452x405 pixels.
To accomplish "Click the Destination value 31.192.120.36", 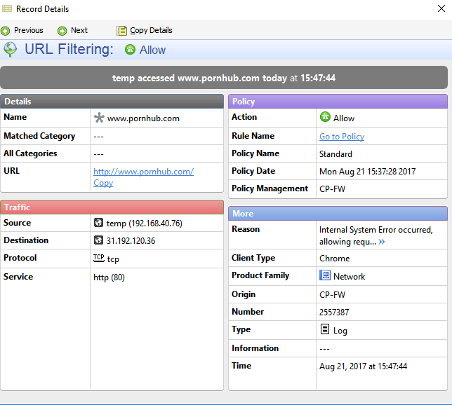I will (131, 240).
